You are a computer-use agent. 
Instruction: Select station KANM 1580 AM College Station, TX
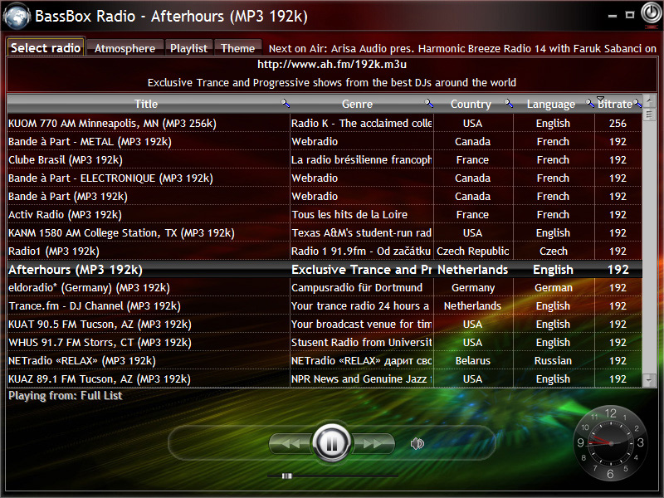[121, 232]
